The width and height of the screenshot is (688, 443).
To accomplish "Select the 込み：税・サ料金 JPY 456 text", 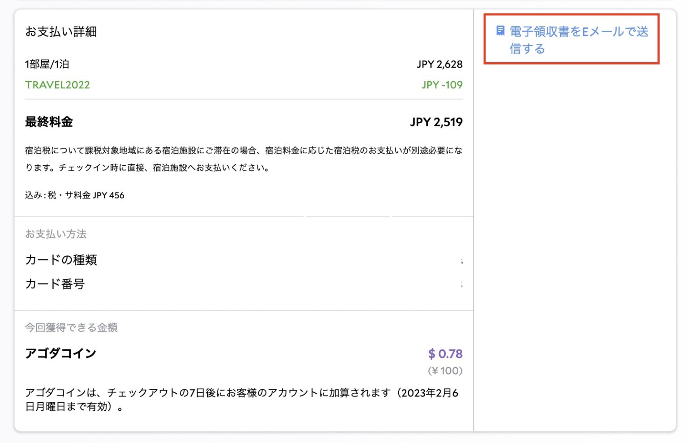I will pos(74,195).
